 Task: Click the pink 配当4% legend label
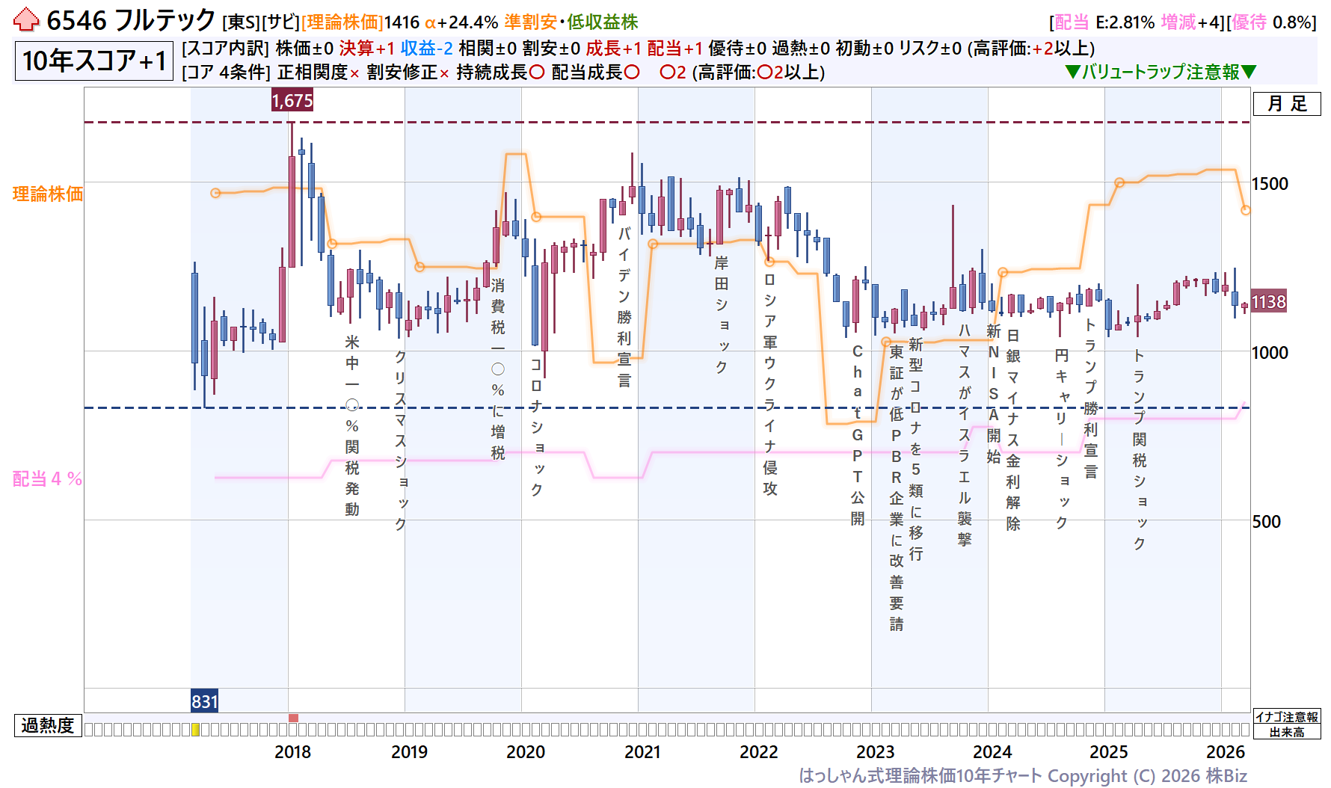tap(48, 479)
